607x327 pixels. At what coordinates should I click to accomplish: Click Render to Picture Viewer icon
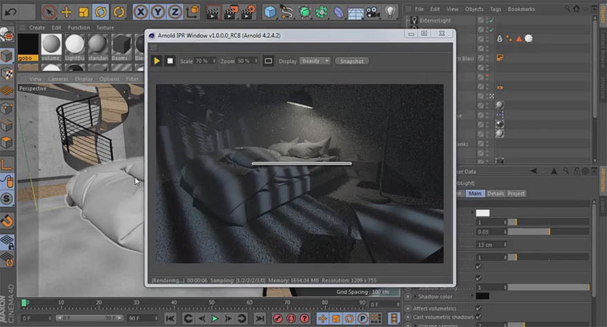(230, 12)
